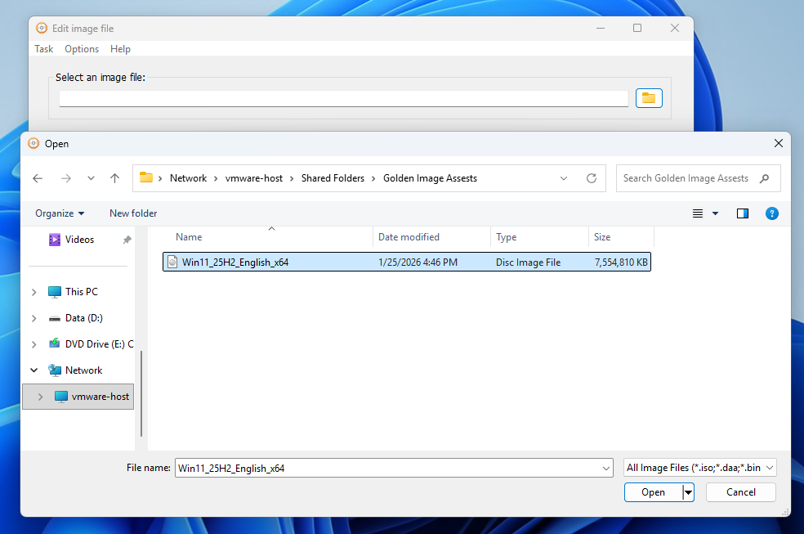The image size is (804, 534).
Task: Maximize the Edit image file window
Action: tap(637, 29)
